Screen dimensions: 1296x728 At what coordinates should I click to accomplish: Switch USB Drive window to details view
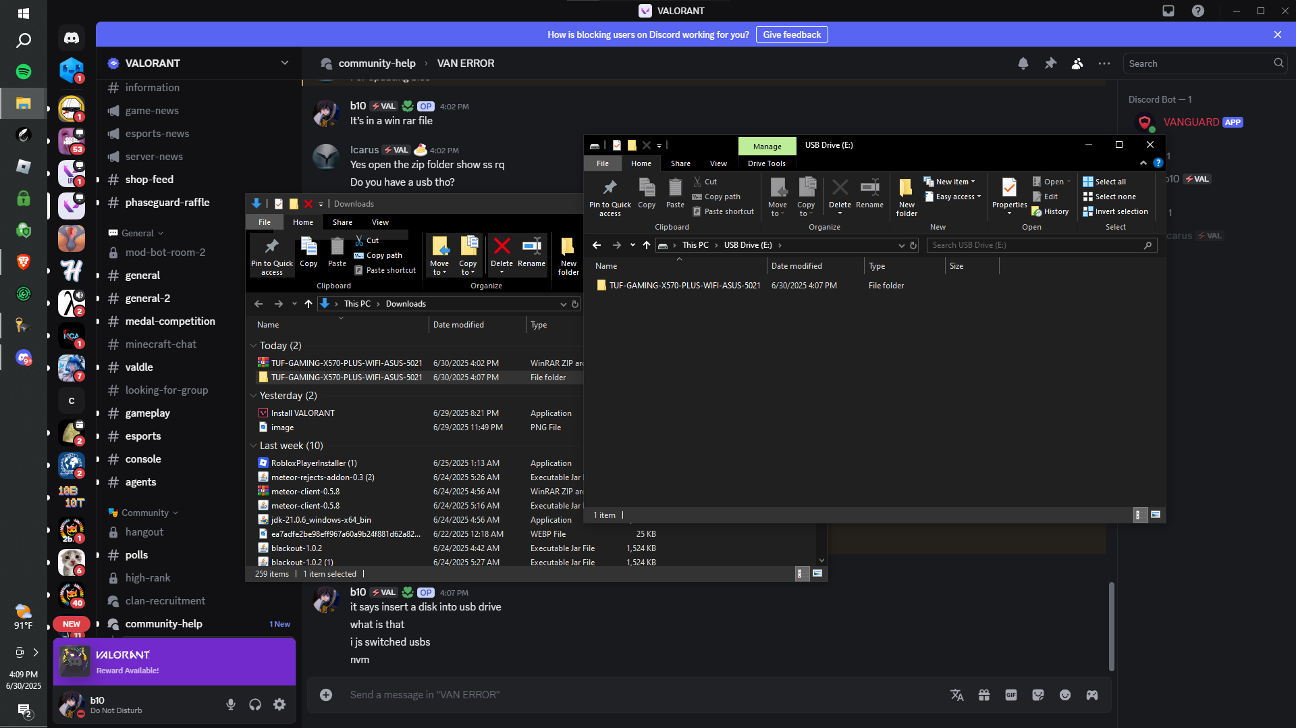tap(1139, 515)
